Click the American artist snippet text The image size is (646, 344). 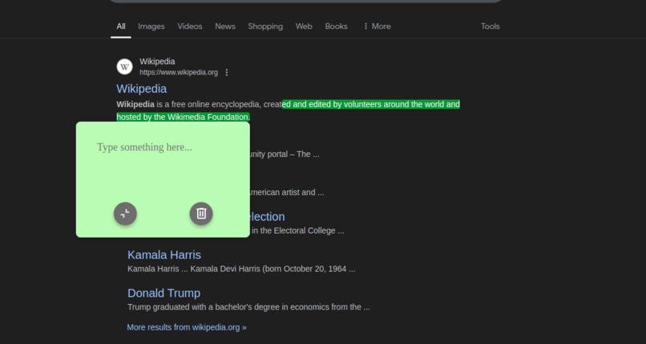coord(287,192)
